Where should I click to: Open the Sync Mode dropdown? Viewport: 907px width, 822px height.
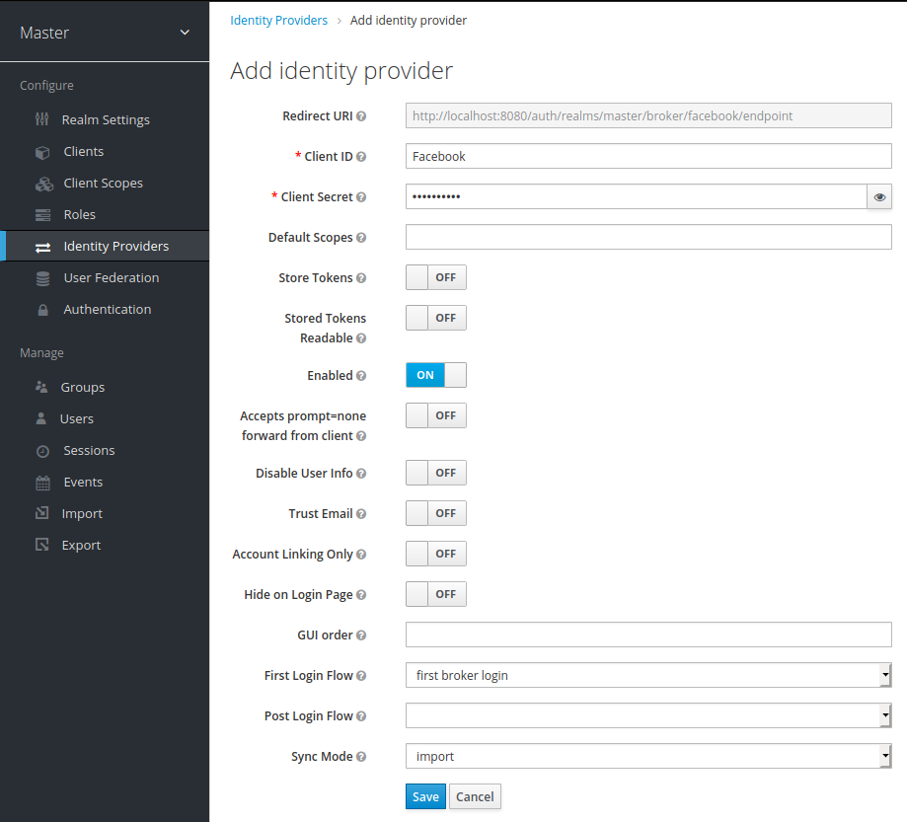point(648,756)
